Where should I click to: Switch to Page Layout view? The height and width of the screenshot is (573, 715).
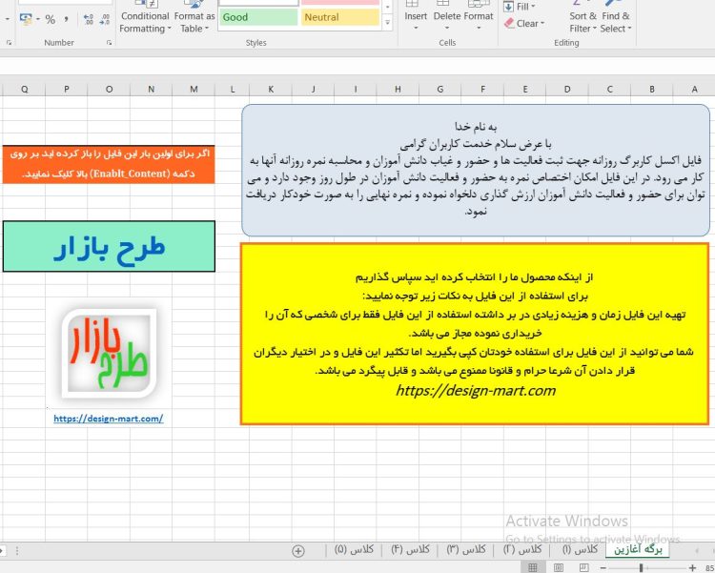tap(558, 567)
